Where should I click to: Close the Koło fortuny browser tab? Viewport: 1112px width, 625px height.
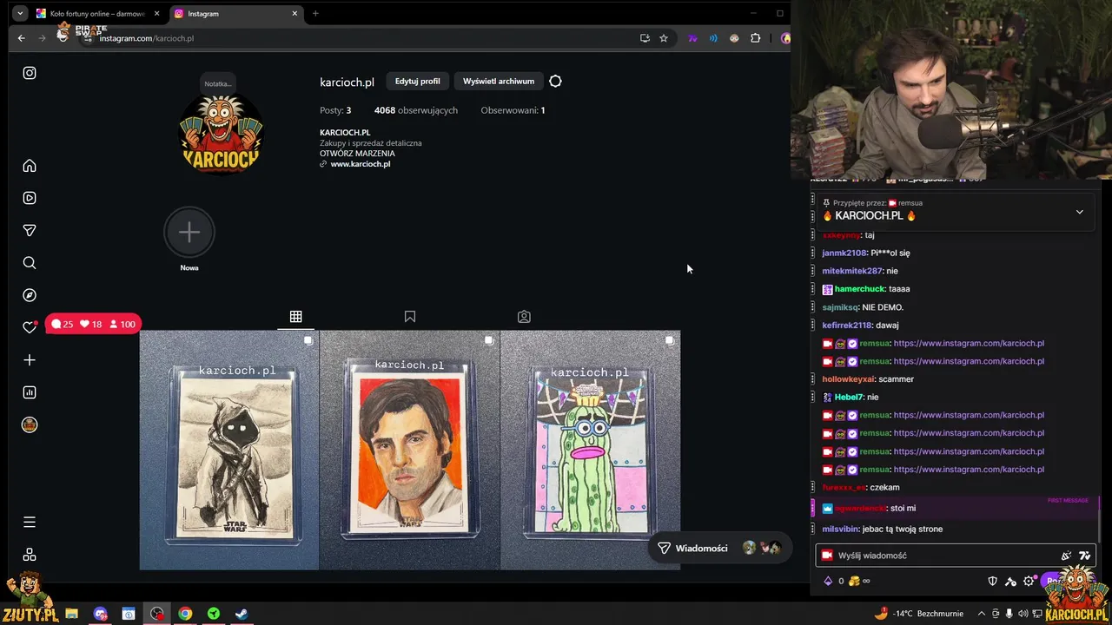[x=157, y=14]
